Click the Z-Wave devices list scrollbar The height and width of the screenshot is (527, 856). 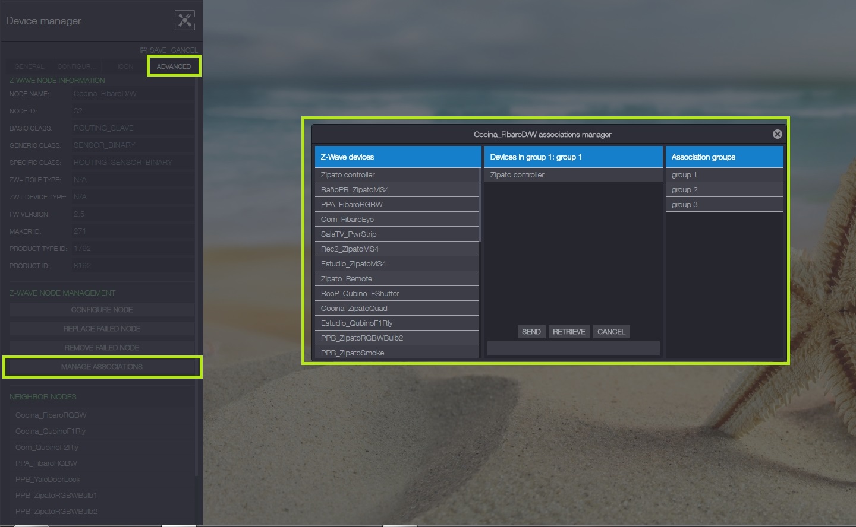(480, 205)
